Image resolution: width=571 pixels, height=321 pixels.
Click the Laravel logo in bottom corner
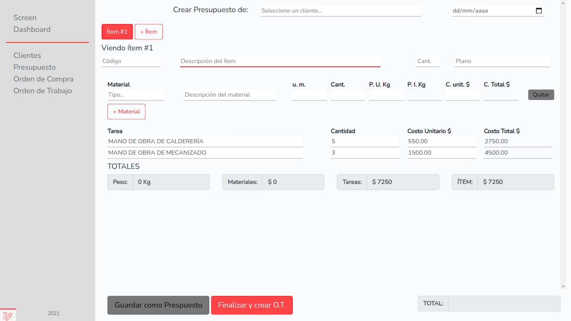(8, 315)
